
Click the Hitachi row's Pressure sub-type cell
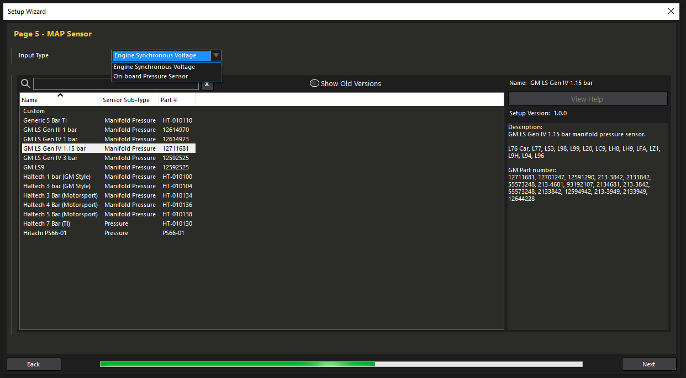(x=116, y=233)
